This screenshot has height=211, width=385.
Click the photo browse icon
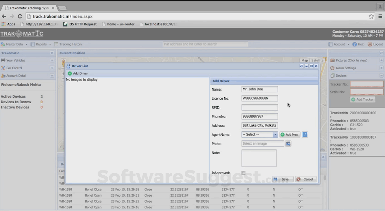(x=288, y=143)
